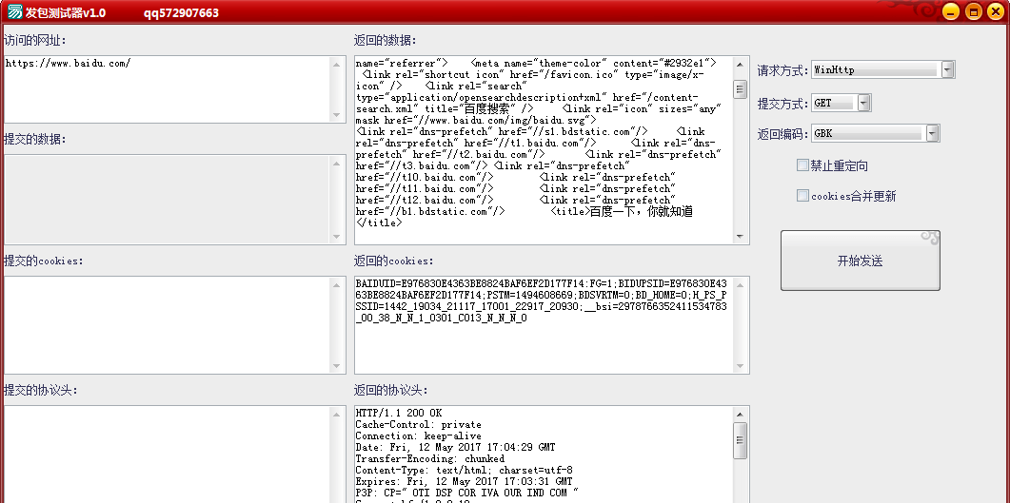Click the app logo icon in title bar
This screenshot has width=1010, height=503.
[14, 12]
